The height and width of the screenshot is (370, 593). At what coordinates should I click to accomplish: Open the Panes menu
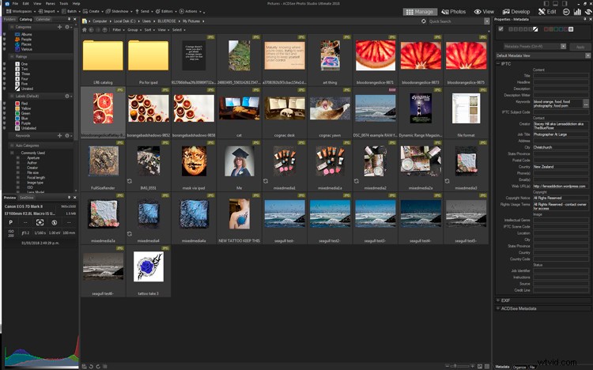coord(51,3)
